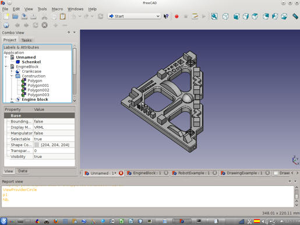The height and width of the screenshot is (225, 300).
Task: Switch to the Tasks tab
Action: 26,40
